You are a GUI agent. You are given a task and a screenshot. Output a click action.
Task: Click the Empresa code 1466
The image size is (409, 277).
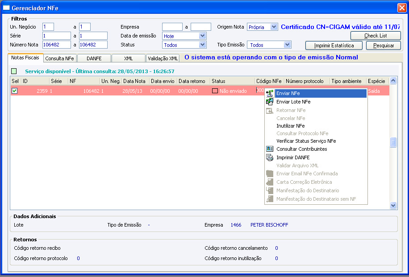tap(236, 225)
